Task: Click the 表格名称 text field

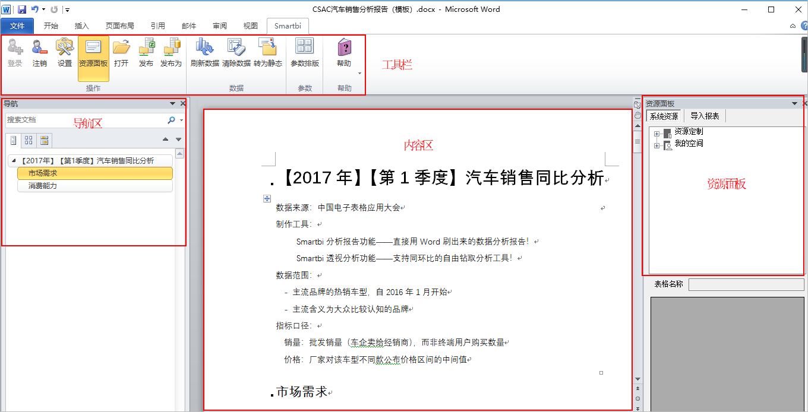Action: pyautogui.click(x=746, y=284)
